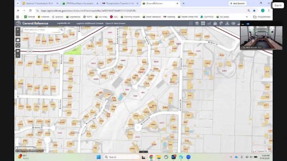The height and width of the screenshot is (161, 287).
Task: Open the globe widget in header
Action: pos(233,23)
